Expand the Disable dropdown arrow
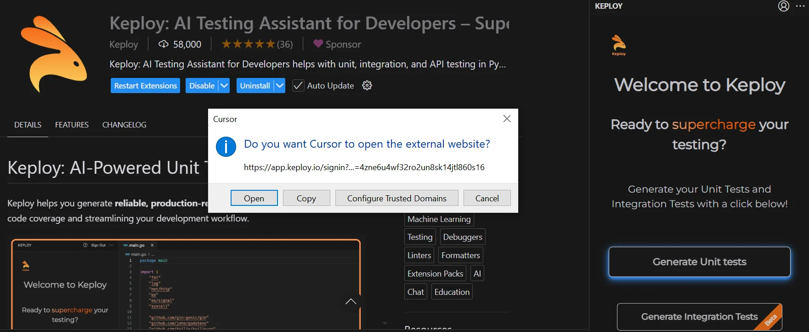Viewport: 809px width, 332px height. [224, 86]
